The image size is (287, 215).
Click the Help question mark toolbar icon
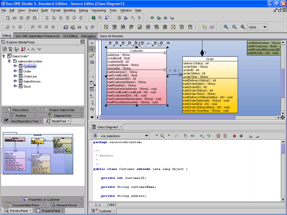(x=93, y=27)
